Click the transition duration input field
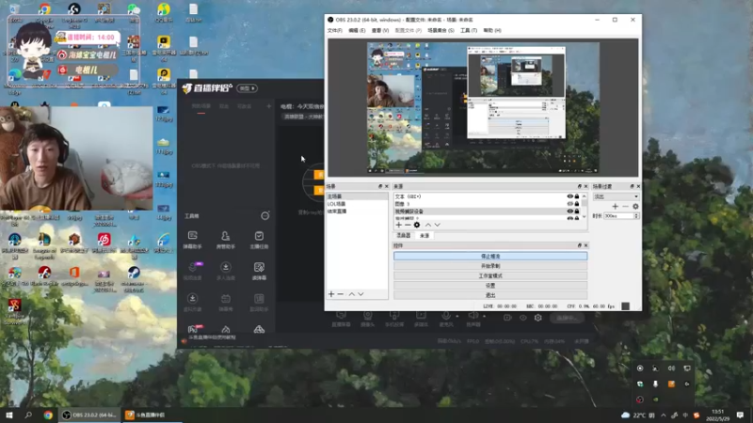 point(618,216)
